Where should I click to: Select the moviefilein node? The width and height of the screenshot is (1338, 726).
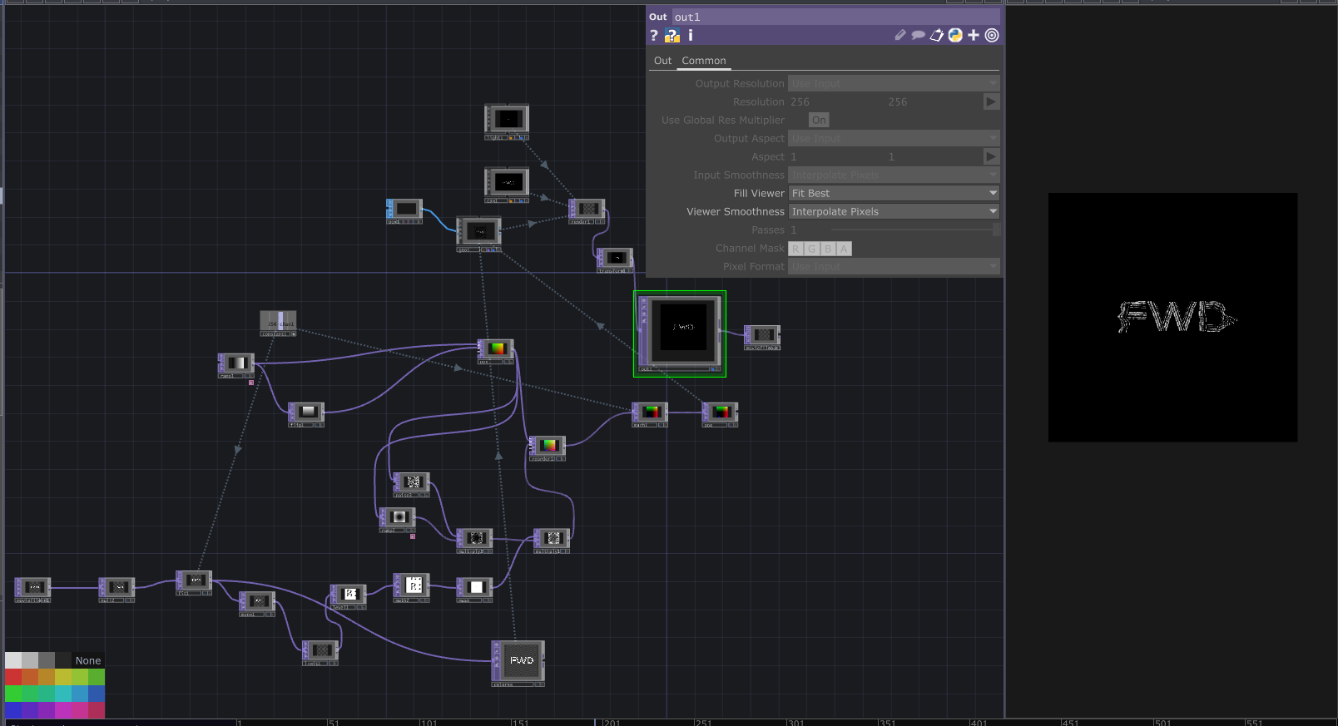click(32, 590)
